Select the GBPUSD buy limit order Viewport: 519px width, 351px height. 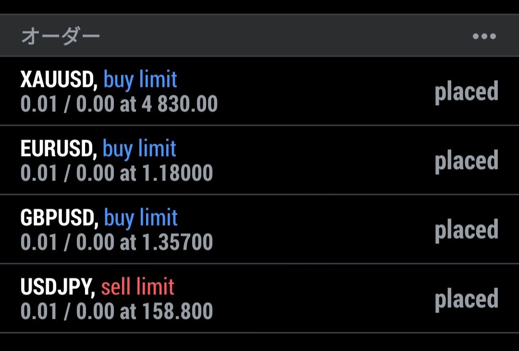pos(259,229)
